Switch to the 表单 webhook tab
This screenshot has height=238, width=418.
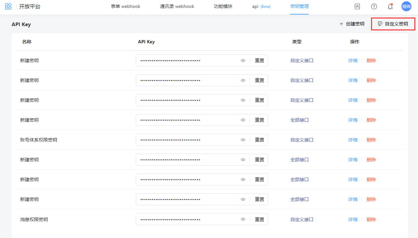[126, 7]
